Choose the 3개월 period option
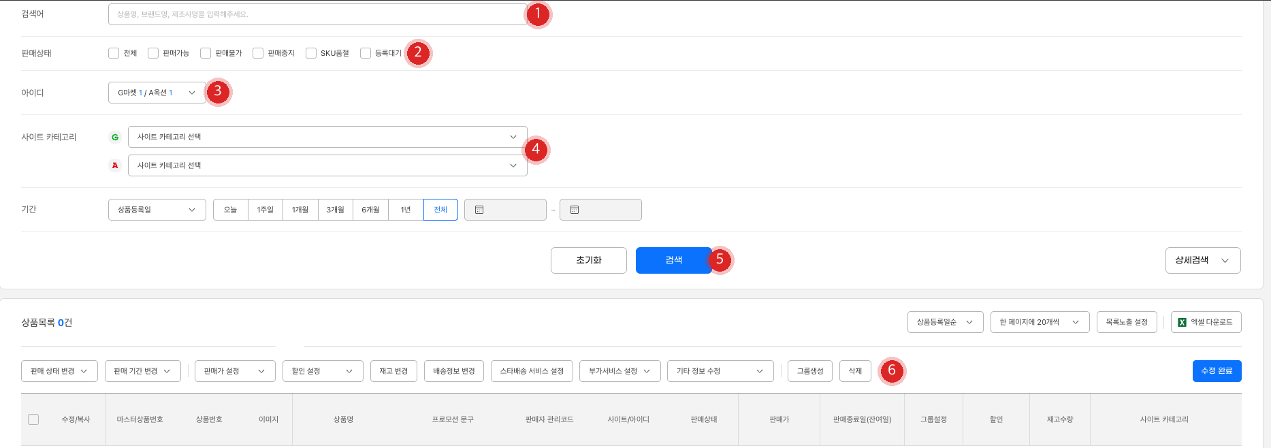This screenshot has height=448, width=1271. 336,210
